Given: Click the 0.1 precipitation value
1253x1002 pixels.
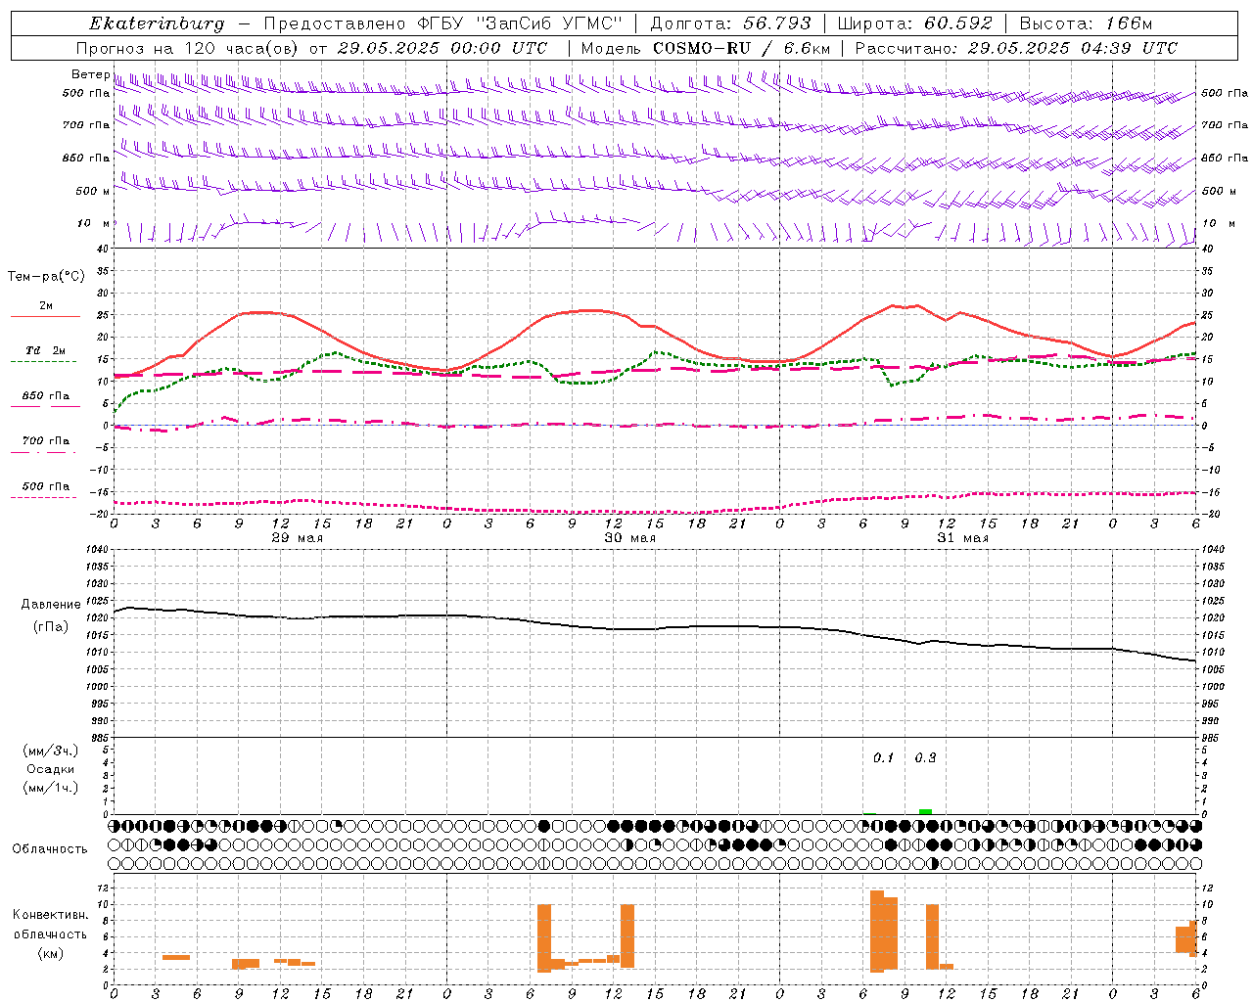Looking at the screenshot, I should [884, 757].
